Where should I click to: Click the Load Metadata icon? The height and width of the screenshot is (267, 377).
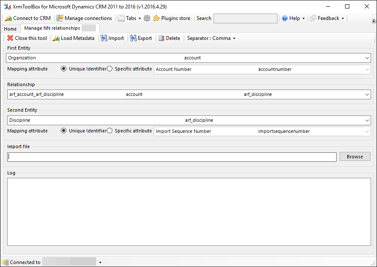pyautogui.click(x=56, y=38)
